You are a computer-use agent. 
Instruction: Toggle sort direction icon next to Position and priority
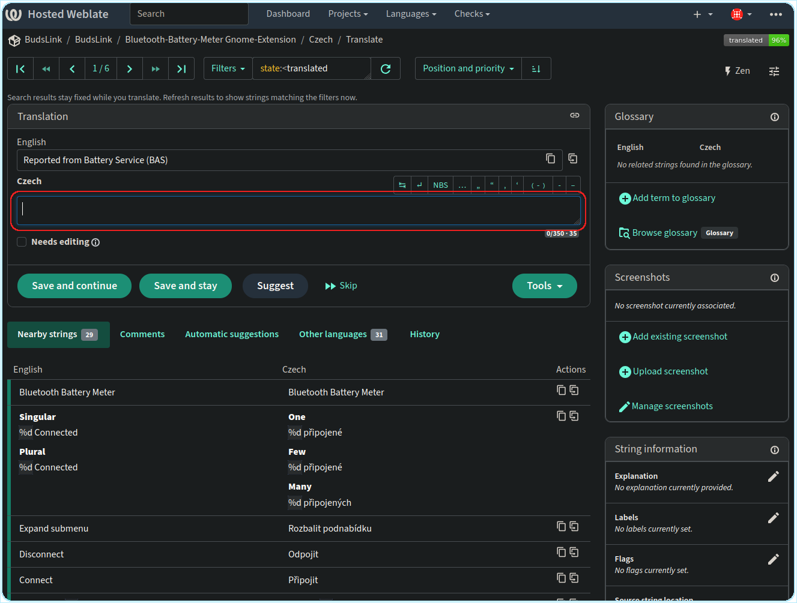536,69
